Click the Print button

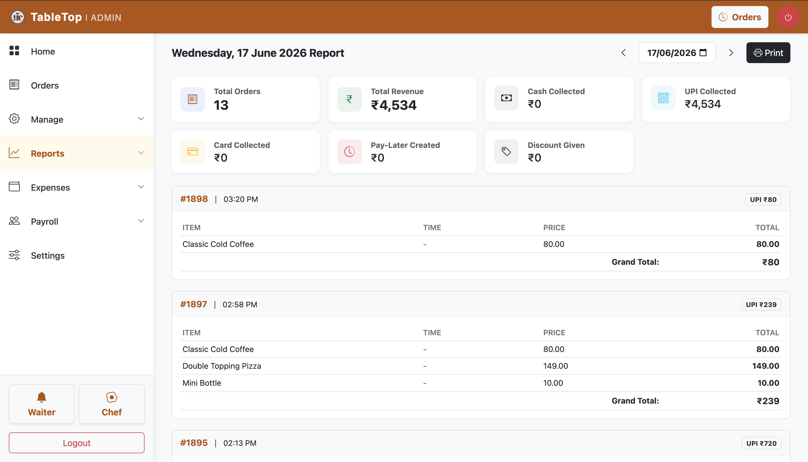[768, 53]
